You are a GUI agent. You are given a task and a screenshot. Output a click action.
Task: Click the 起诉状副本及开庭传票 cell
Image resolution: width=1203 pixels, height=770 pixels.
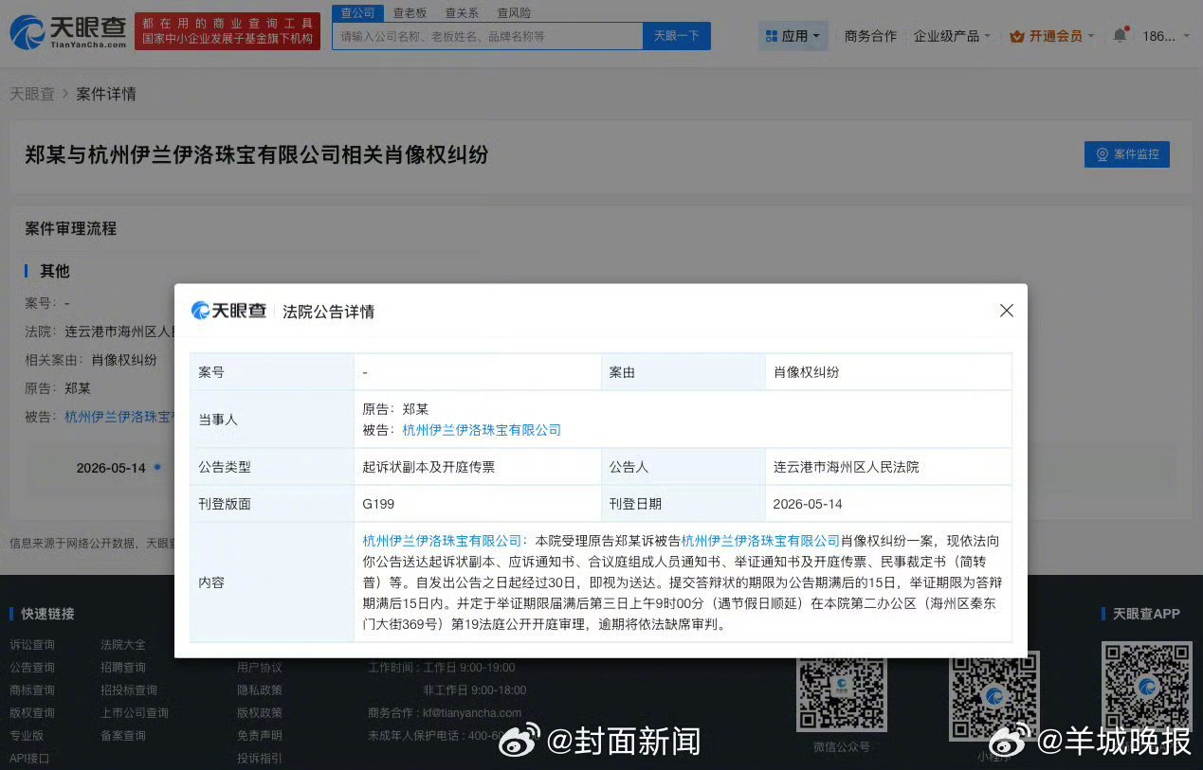click(x=477, y=467)
